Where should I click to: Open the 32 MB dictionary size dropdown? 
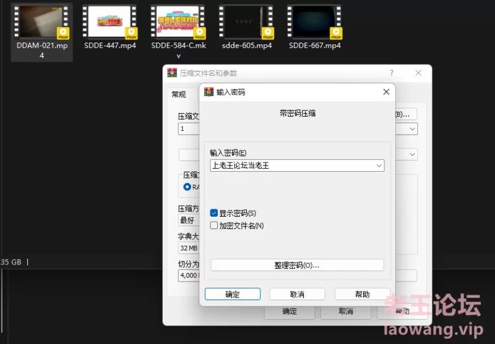click(x=189, y=248)
